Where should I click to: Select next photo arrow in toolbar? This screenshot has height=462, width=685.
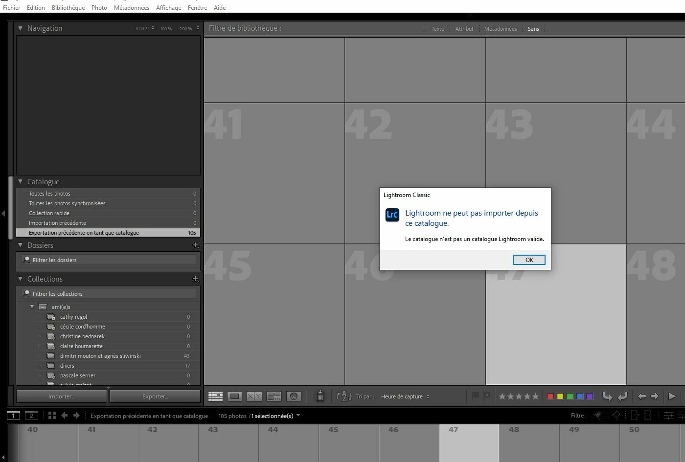655,396
